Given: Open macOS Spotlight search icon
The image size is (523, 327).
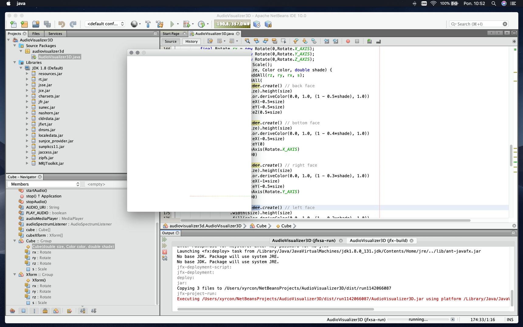Looking at the screenshot, I should tap(494, 3).
